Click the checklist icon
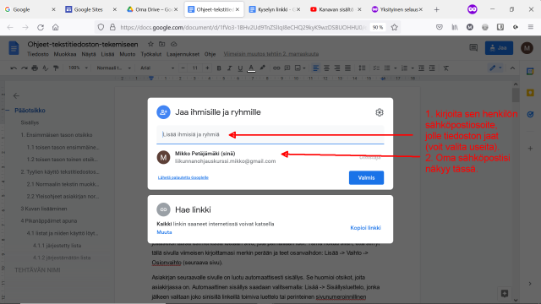Viewport: 541px width, 304px height. pos(376,68)
